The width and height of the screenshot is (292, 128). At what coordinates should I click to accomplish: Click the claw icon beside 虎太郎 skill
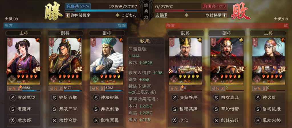pos(13,120)
